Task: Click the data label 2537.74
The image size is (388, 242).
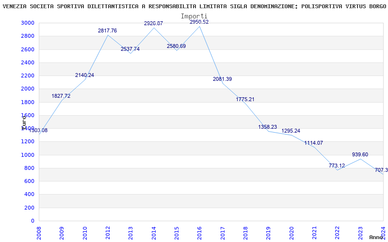Action: coord(130,49)
